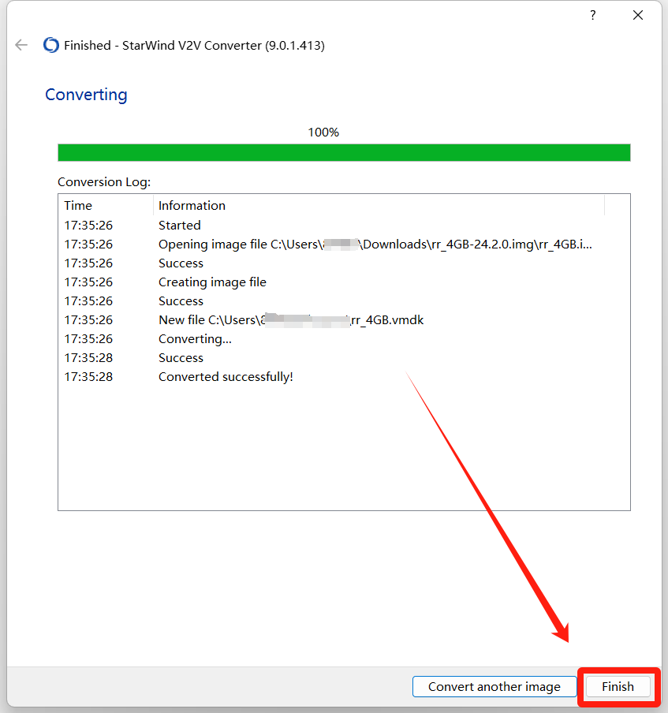668x713 pixels.
Task: Select the 'Creating image file' log entry
Action: click(x=212, y=282)
